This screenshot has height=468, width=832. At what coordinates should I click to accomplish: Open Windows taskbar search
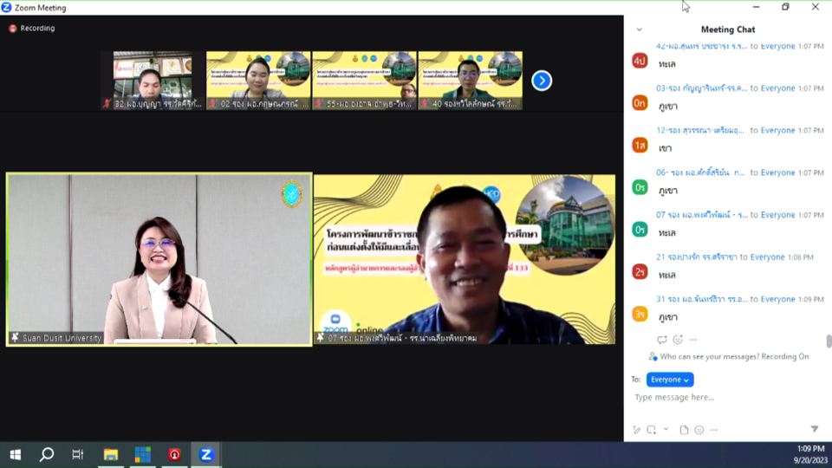coord(47,454)
